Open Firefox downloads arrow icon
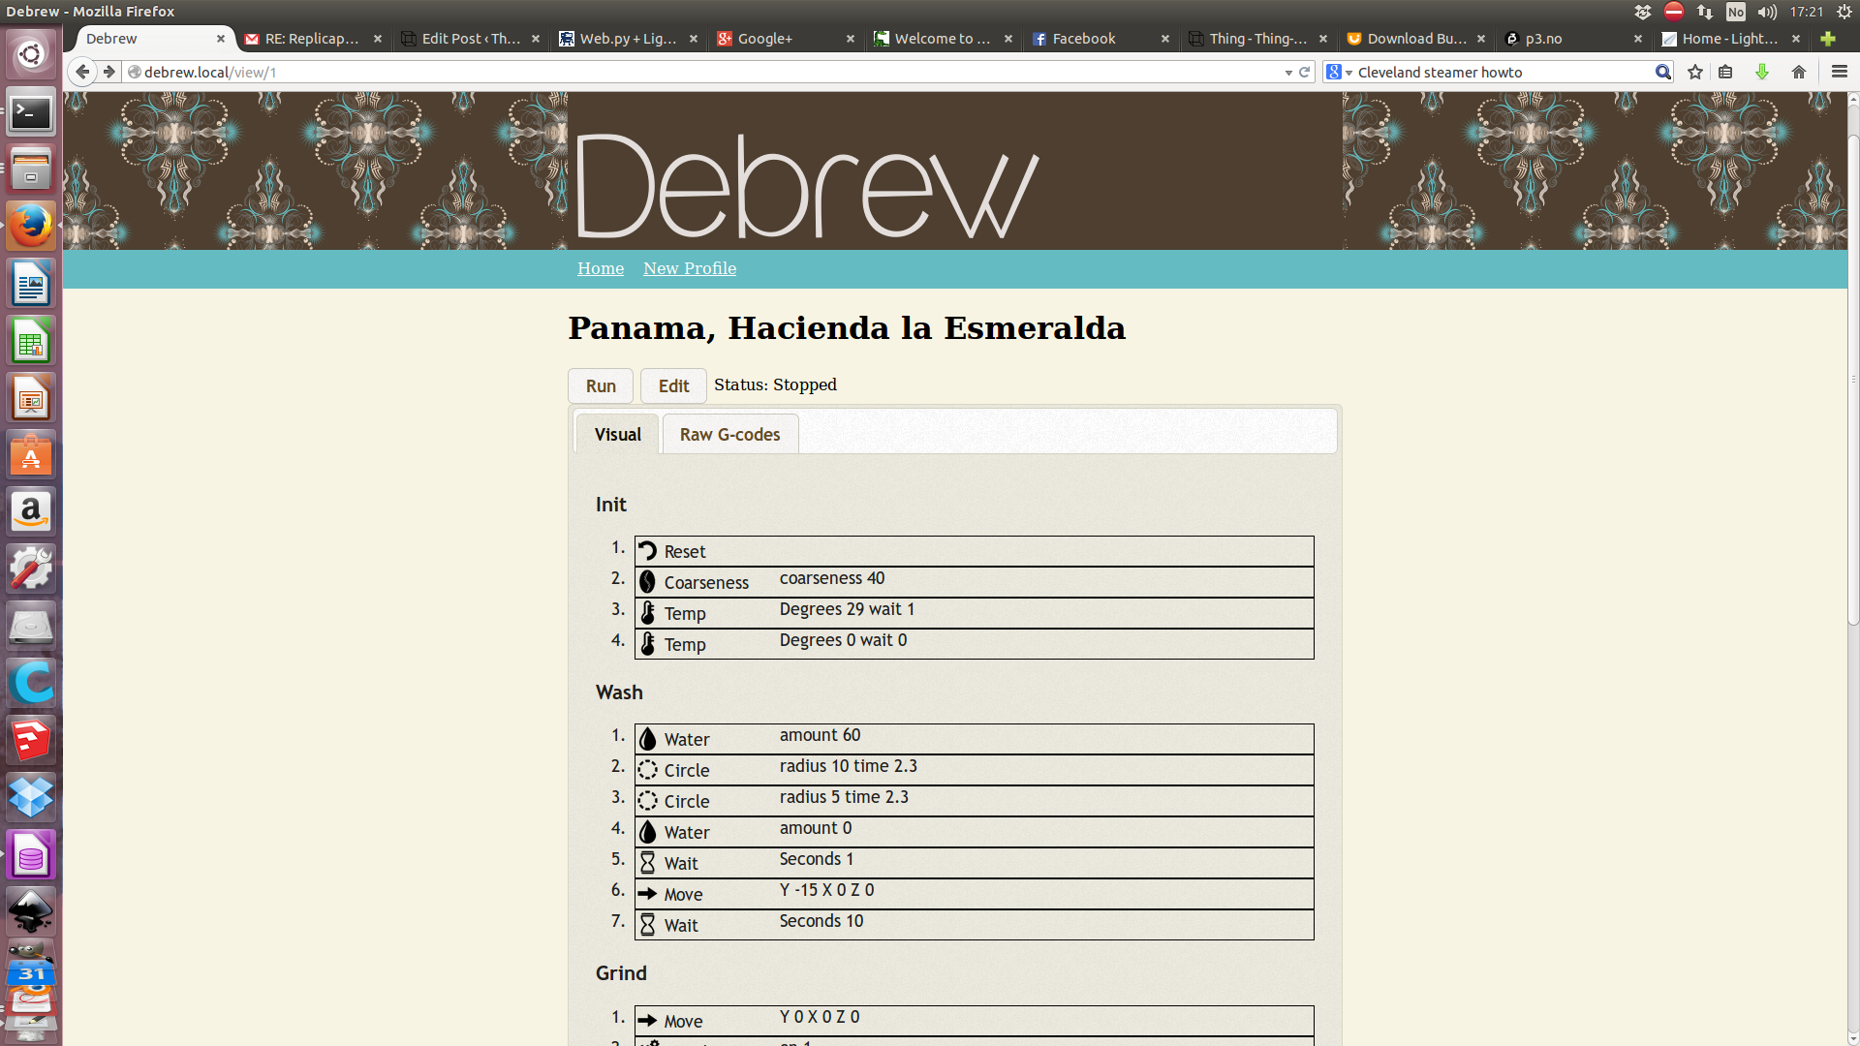 (x=1761, y=72)
